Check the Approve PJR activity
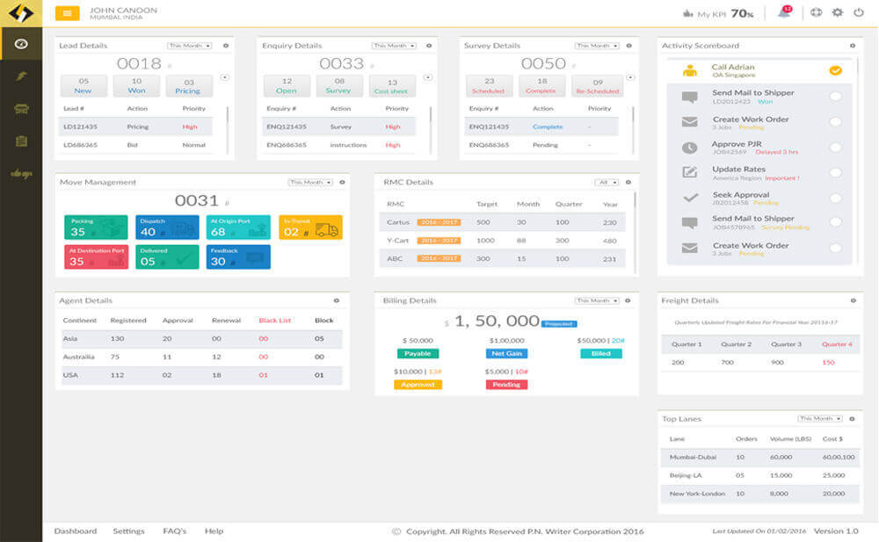The height and width of the screenshot is (542, 879). point(835,148)
